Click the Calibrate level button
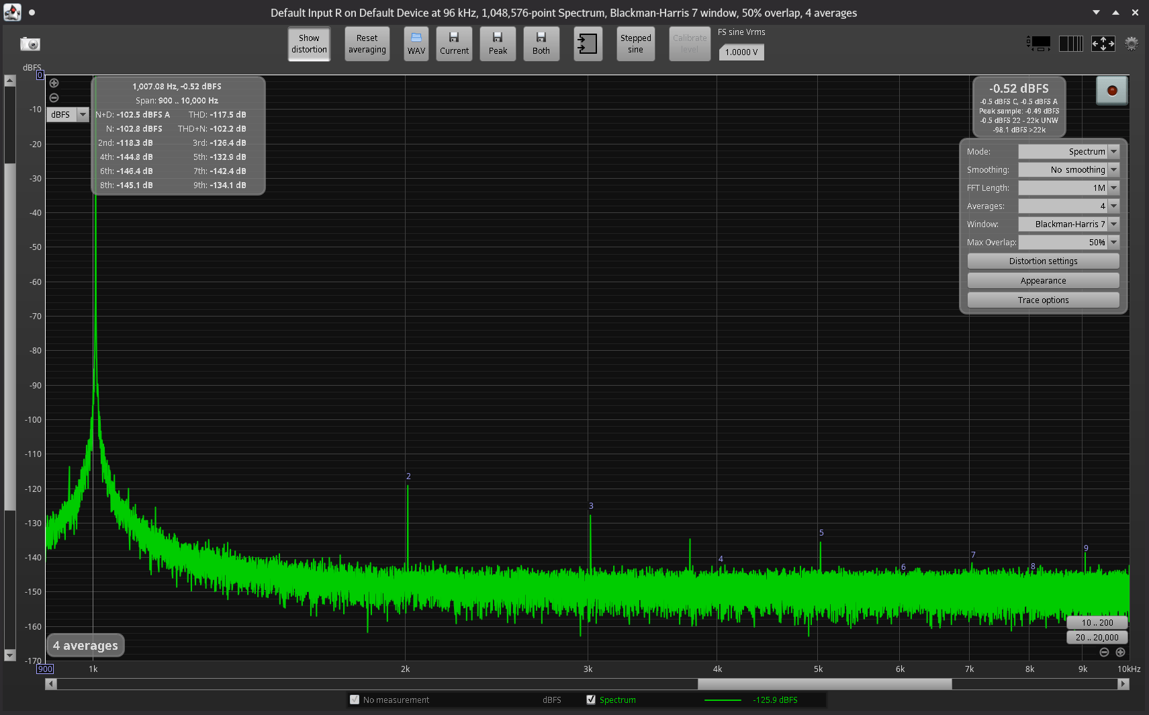1149x715 pixels. (x=690, y=44)
